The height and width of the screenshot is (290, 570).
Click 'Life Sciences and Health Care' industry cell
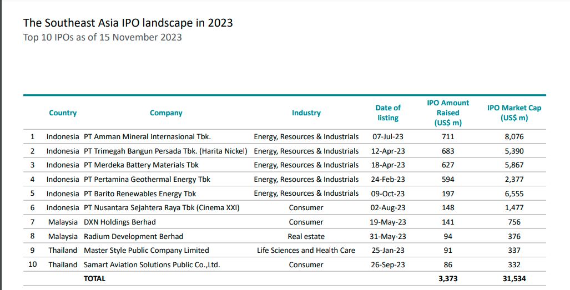306,250
